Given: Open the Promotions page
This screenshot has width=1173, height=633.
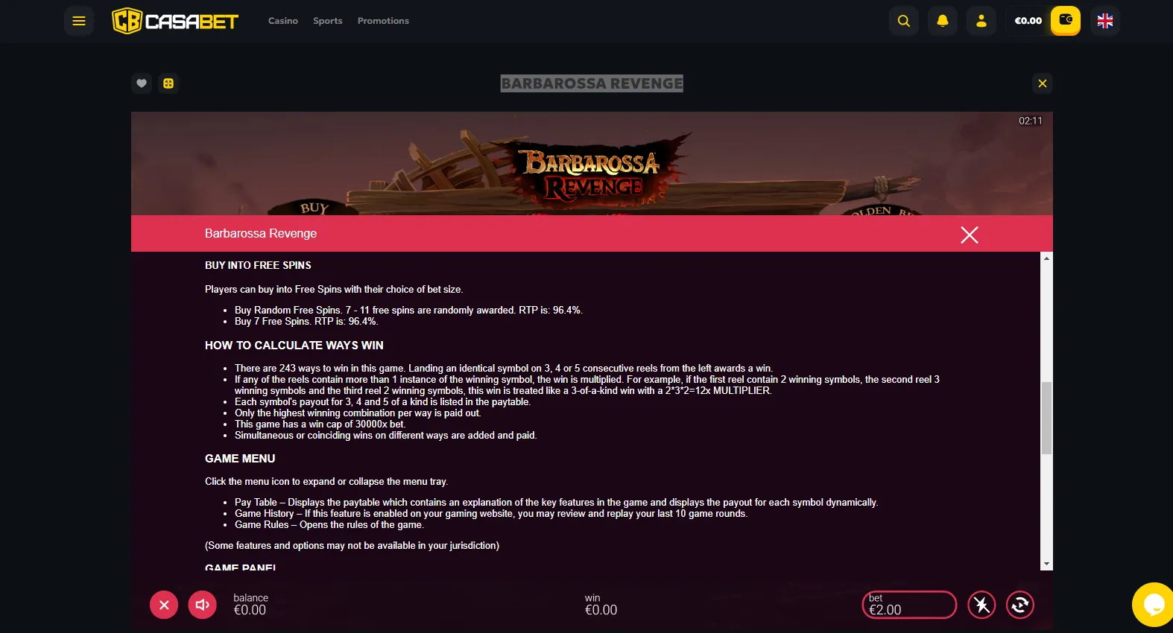Looking at the screenshot, I should (x=383, y=21).
